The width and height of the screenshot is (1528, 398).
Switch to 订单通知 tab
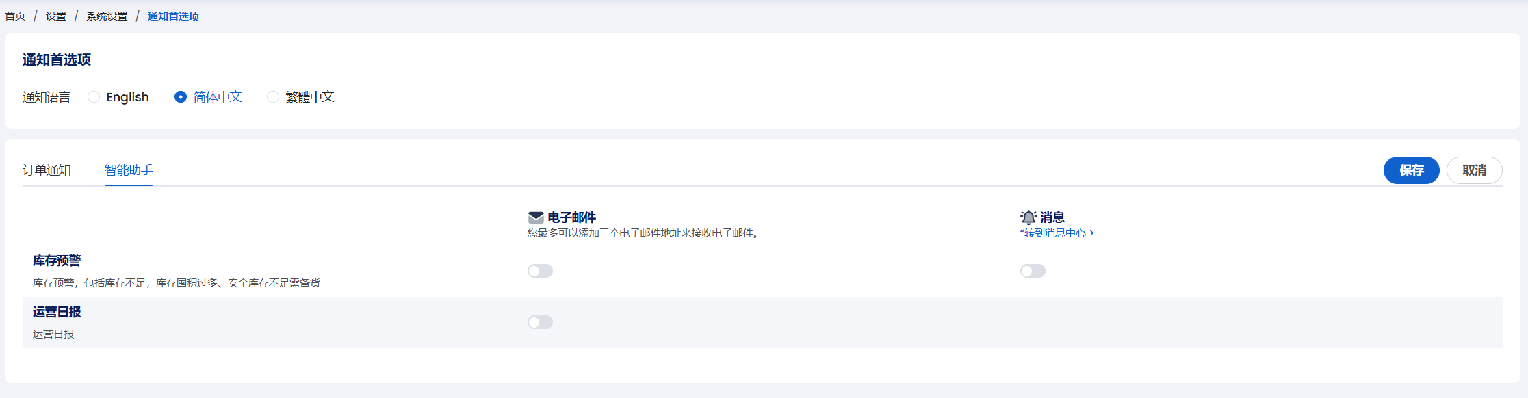coord(47,170)
